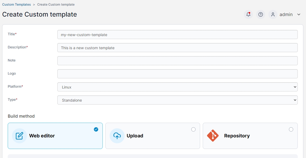Select the Upload build method radio button
The width and height of the screenshot is (306, 158).
pyautogui.click(x=193, y=129)
